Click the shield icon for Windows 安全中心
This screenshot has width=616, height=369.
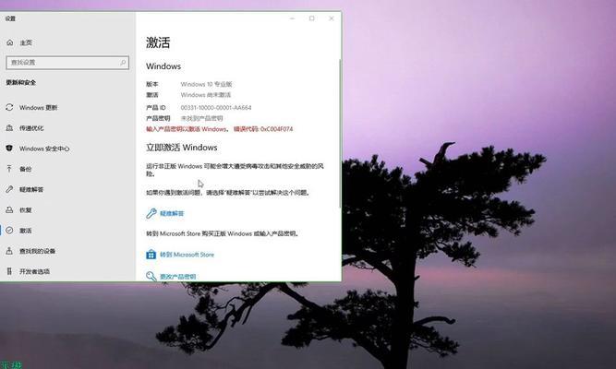click(x=9, y=149)
